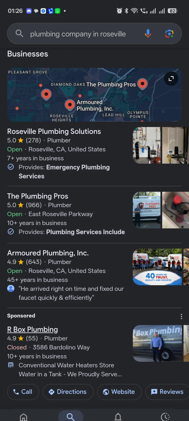Screen dimensions: 189x421
Task: Tap "45+ years in business" text
Action: (38, 280)
